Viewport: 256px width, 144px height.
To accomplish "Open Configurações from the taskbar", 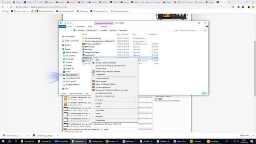I will [96, 141].
